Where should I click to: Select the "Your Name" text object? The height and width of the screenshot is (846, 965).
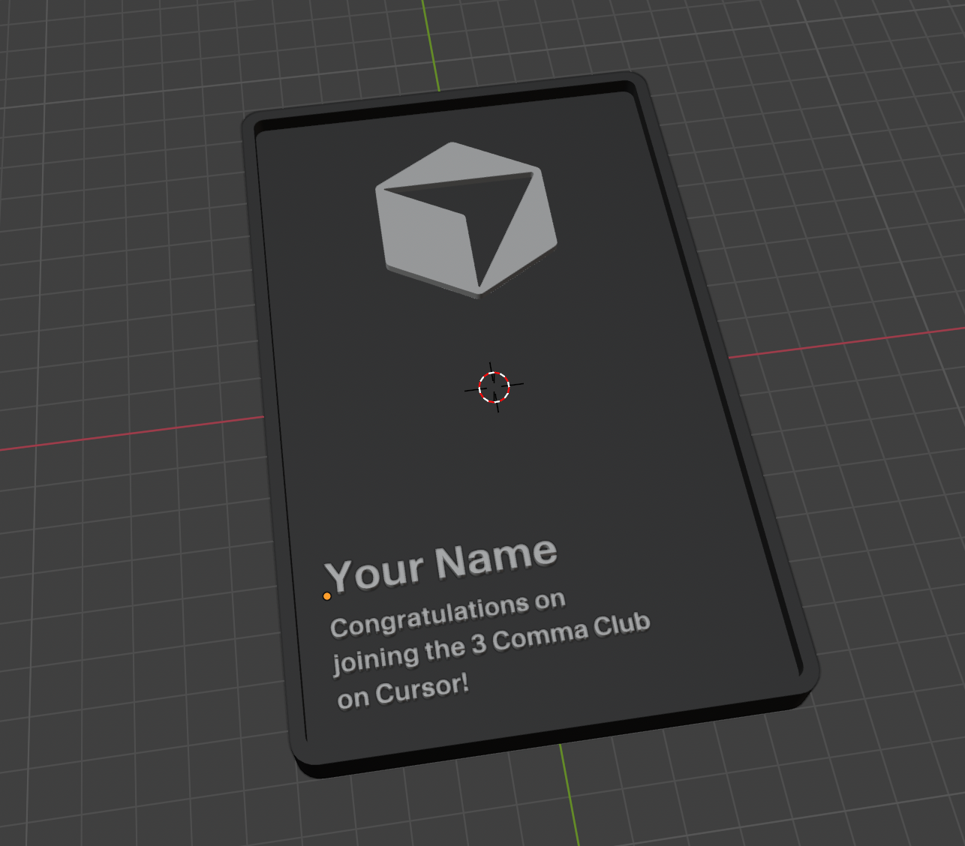coord(441,565)
